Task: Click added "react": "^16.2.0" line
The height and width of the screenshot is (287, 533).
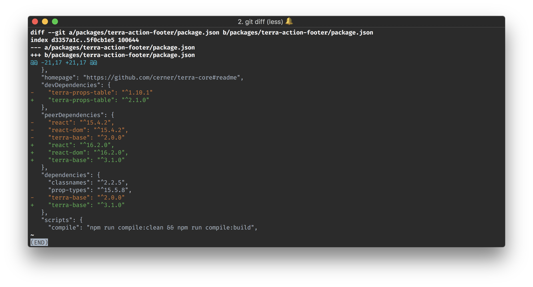Action: click(72, 145)
